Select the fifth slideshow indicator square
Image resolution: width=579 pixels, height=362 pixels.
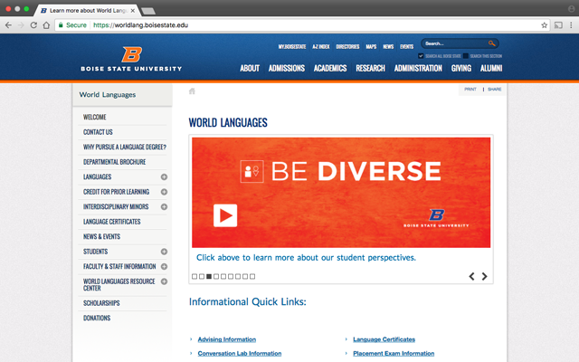pos(223,276)
